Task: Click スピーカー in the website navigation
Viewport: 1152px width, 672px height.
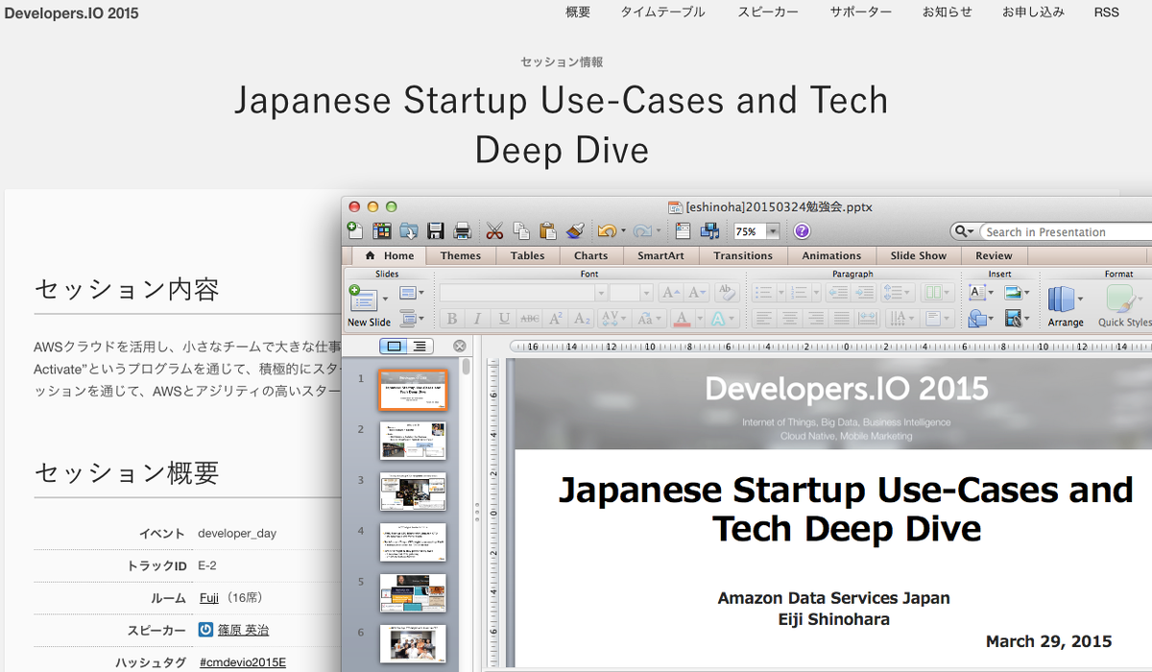Action: tap(768, 12)
